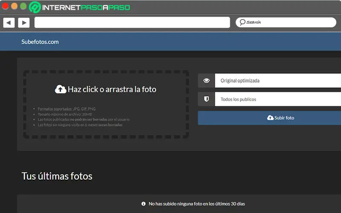Click the upload cloud icon in drop zone
The width and height of the screenshot is (341, 213).
[x=61, y=89]
